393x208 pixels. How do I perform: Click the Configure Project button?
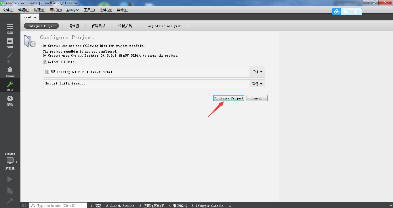[229, 98]
